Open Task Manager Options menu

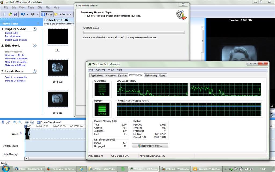[x=101, y=70]
